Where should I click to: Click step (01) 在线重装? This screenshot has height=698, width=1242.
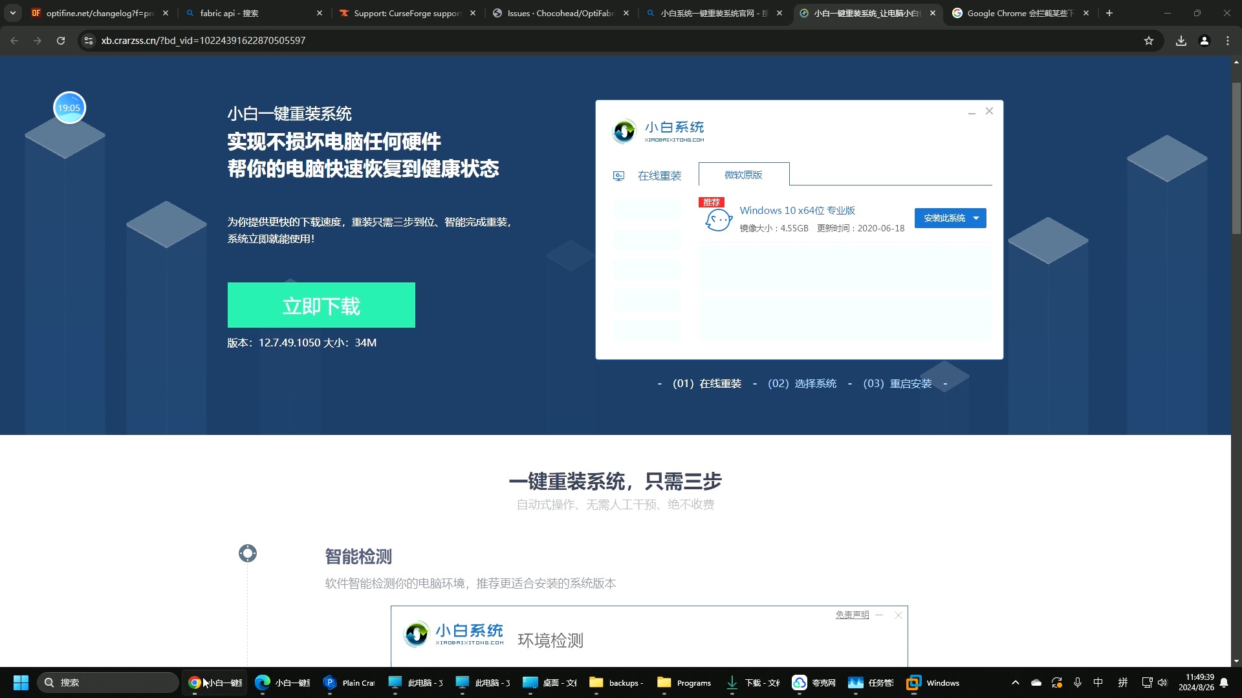tap(707, 384)
